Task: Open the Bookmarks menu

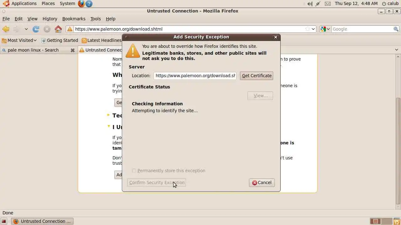Action: [x=74, y=19]
